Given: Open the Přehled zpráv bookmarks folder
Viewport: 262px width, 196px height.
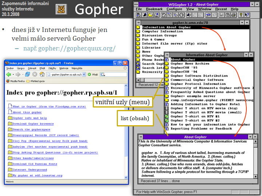Looking at the screenshot, I should coord(36,81).
